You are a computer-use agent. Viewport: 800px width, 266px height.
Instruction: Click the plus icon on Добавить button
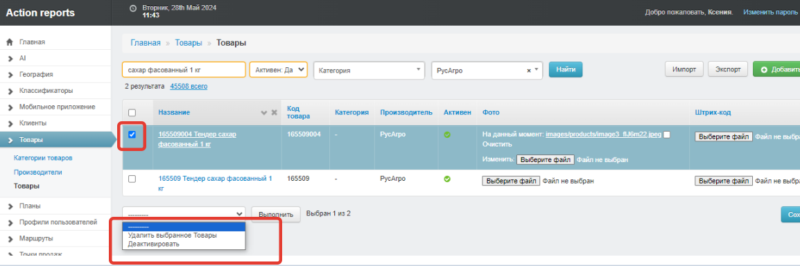pos(764,70)
